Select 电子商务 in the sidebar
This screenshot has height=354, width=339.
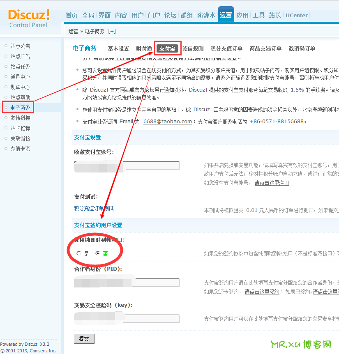[20, 108]
